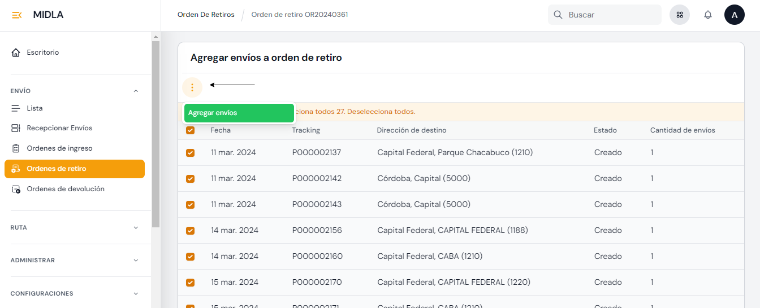Open the three-dot actions menu
Viewport: 760px width, 308px height.
point(192,87)
